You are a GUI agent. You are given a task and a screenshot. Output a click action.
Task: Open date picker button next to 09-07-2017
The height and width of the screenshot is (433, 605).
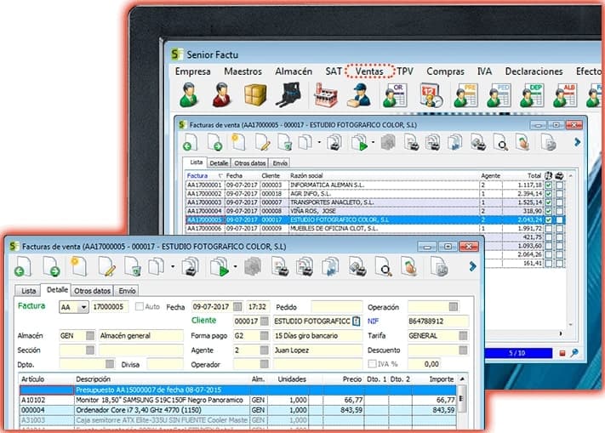pos(237,307)
